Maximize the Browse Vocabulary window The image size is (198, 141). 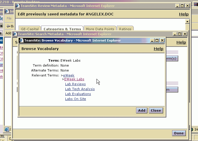157,40
